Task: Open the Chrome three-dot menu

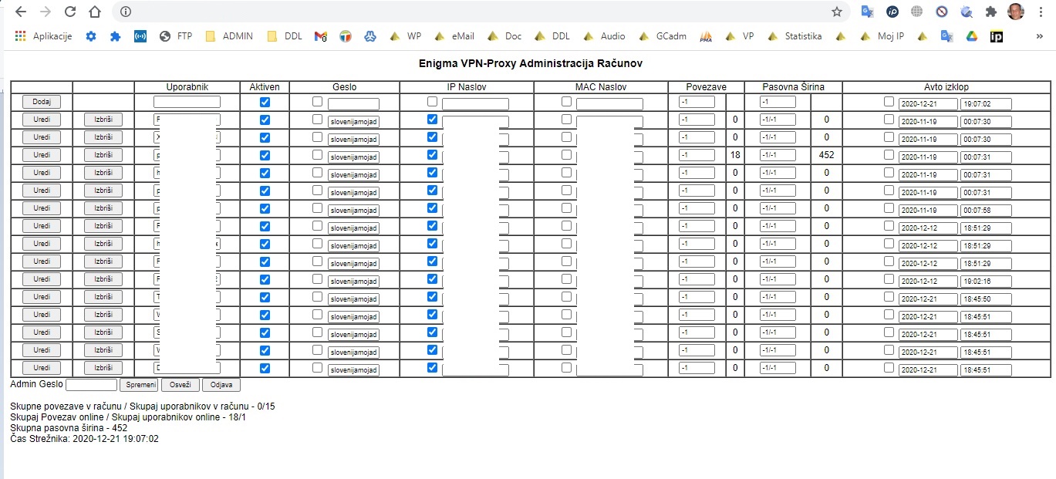Action: tap(1041, 12)
